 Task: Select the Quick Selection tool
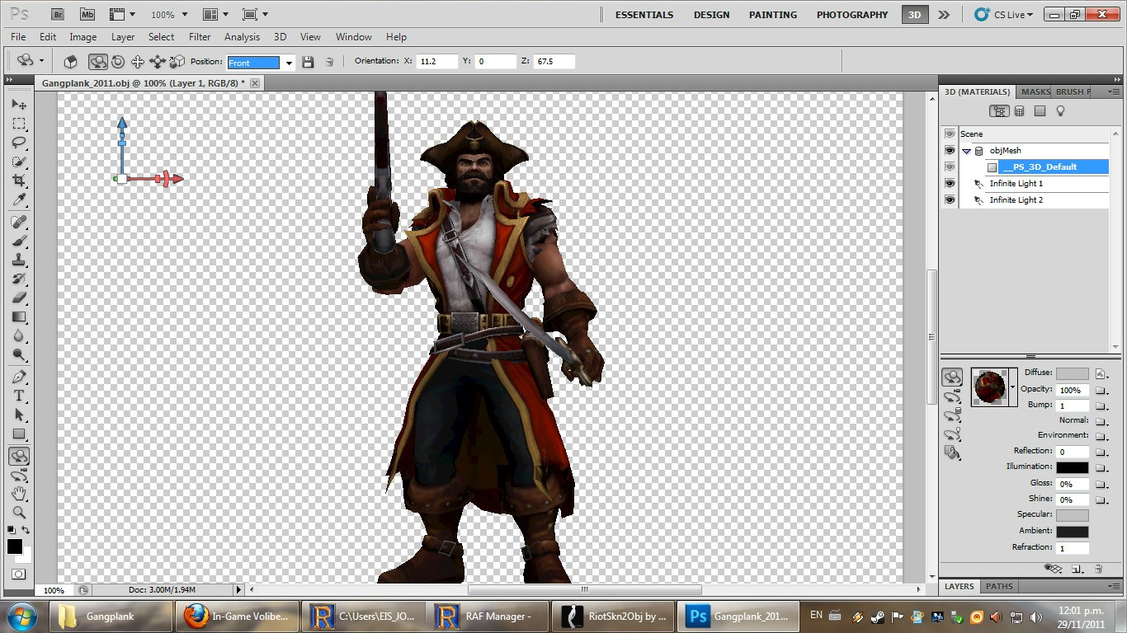coord(19,162)
